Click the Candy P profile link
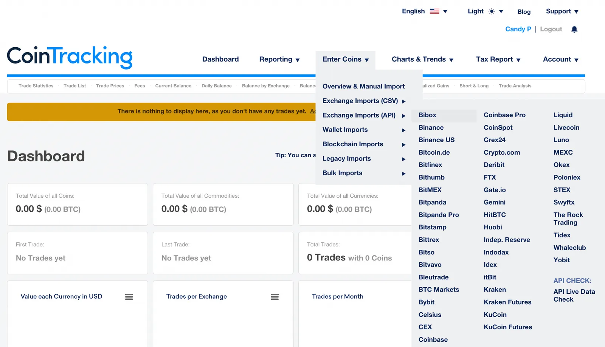 518,29
